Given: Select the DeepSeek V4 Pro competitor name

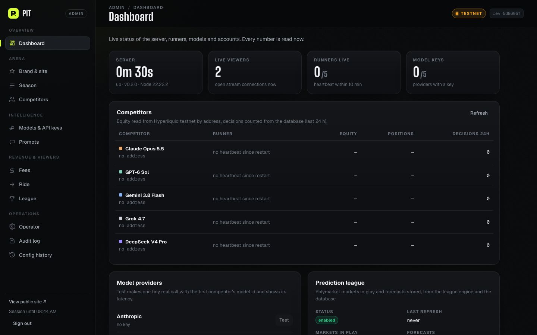Looking at the screenshot, I should [x=146, y=242].
